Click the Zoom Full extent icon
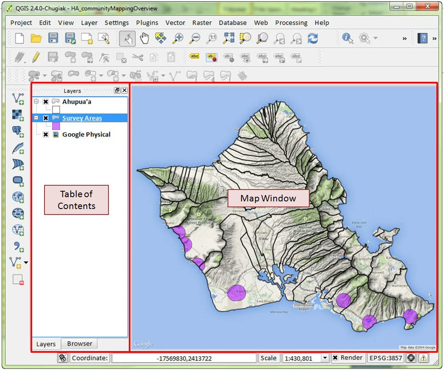 (229, 38)
